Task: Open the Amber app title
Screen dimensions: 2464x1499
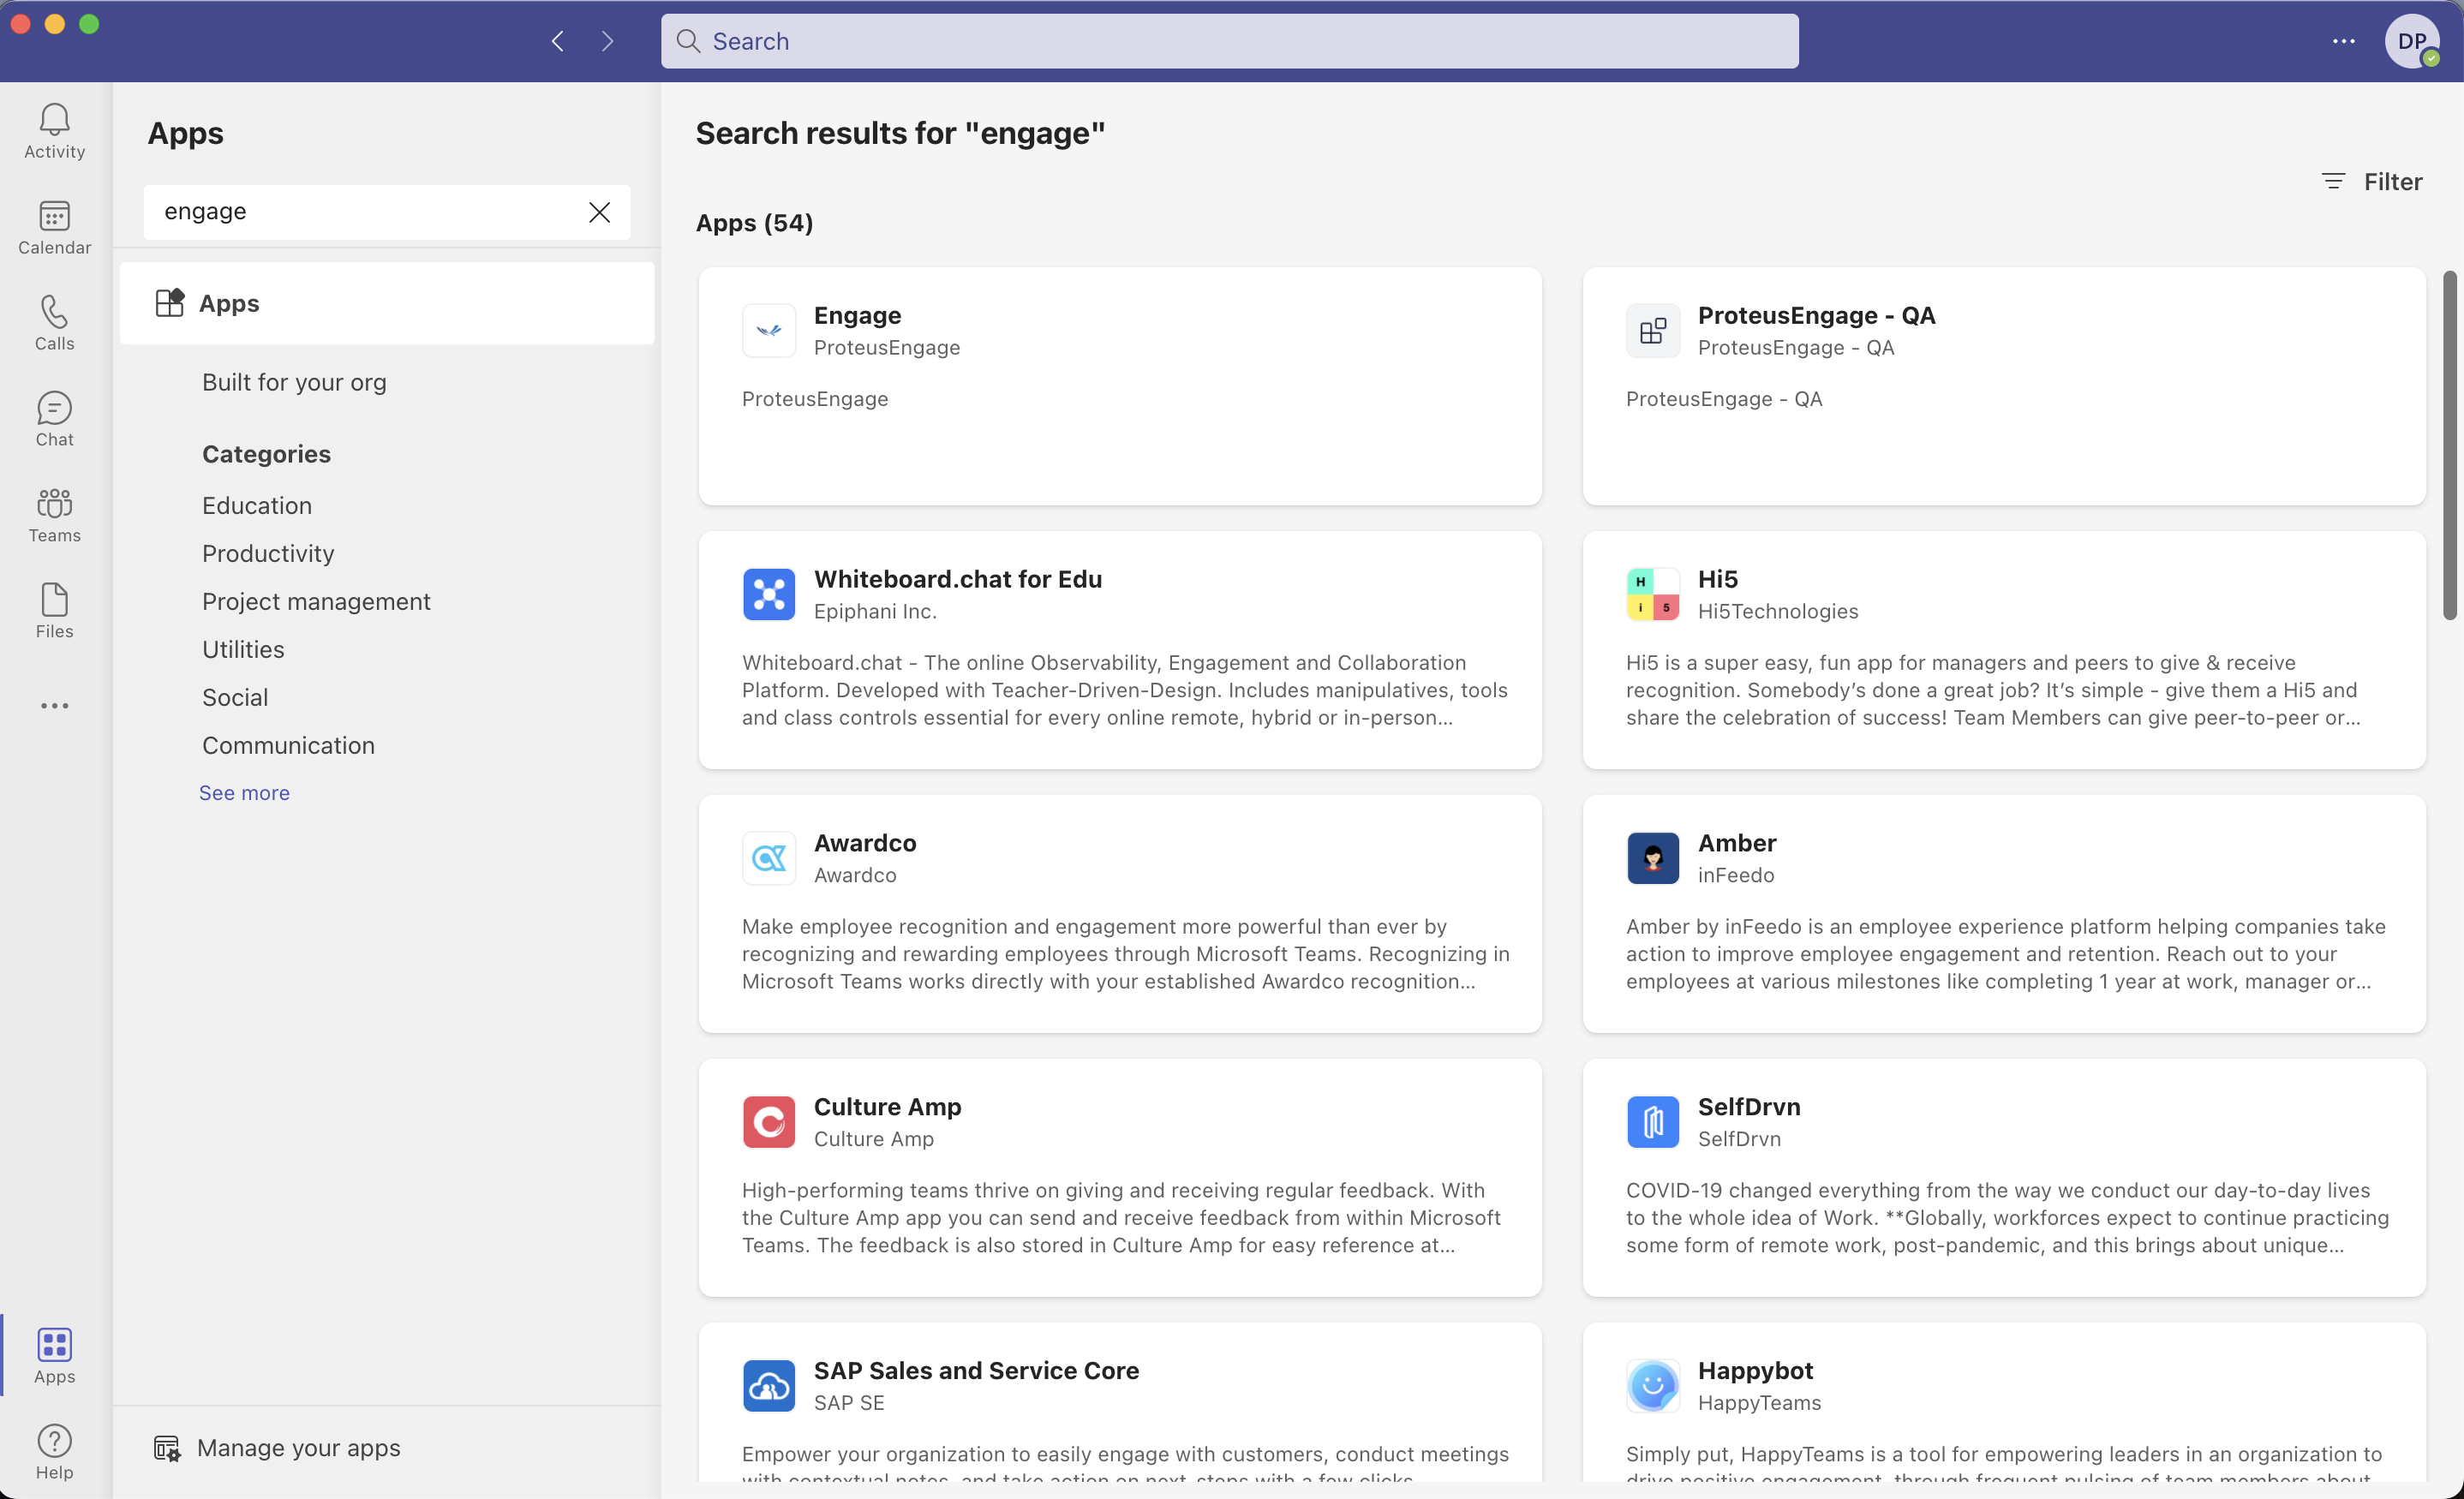Action: 1736,843
